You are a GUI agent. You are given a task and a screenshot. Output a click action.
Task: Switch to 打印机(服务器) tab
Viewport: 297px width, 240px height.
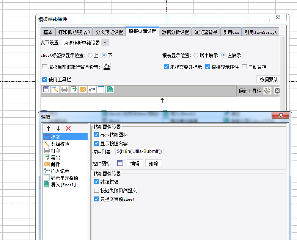tap(74, 32)
